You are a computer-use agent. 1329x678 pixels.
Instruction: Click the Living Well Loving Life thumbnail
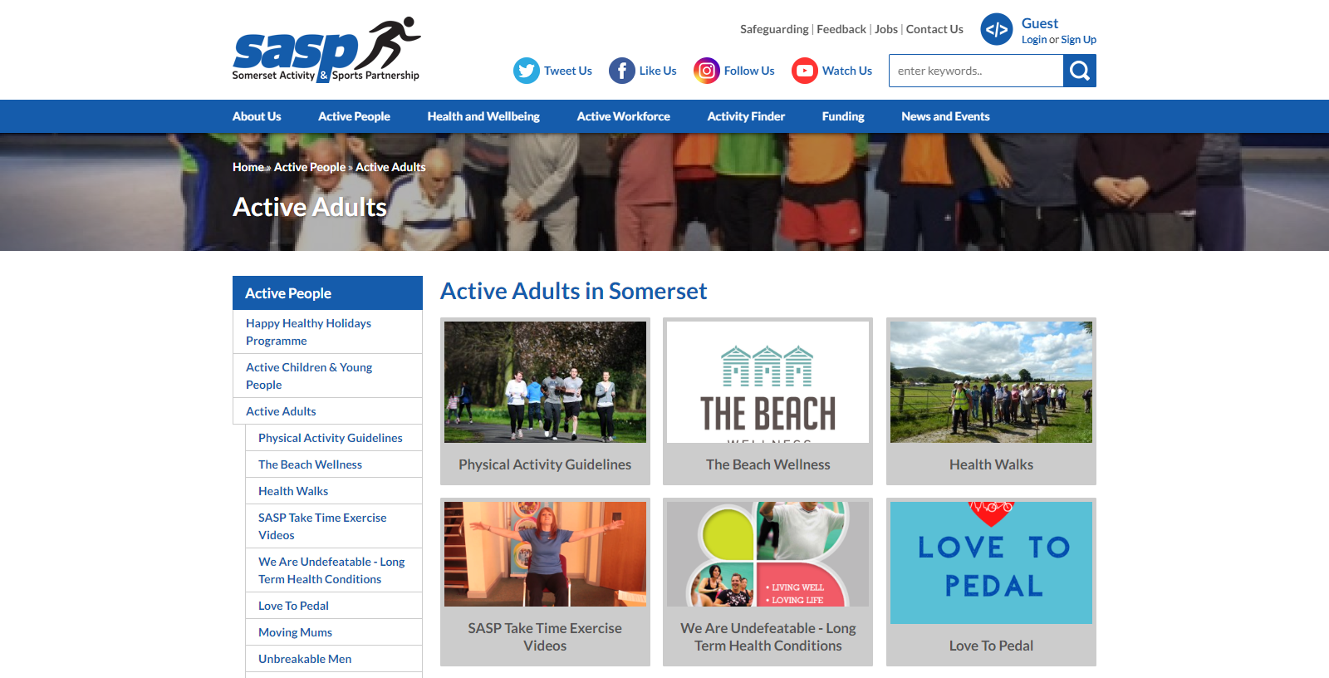click(x=768, y=554)
